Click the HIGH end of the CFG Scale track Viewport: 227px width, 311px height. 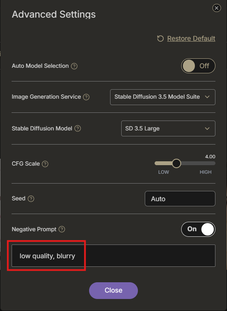[213, 163]
